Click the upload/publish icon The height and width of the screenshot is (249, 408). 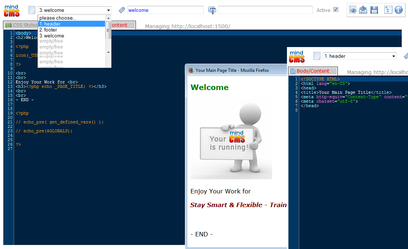pyautogui.click(x=363, y=10)
